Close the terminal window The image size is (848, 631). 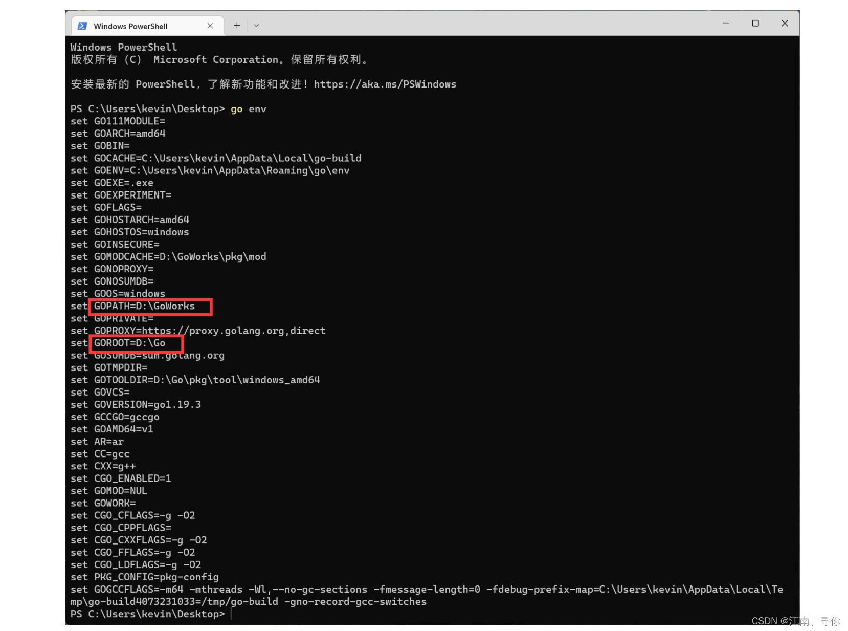pyautogui.click(x=785, y=23)
